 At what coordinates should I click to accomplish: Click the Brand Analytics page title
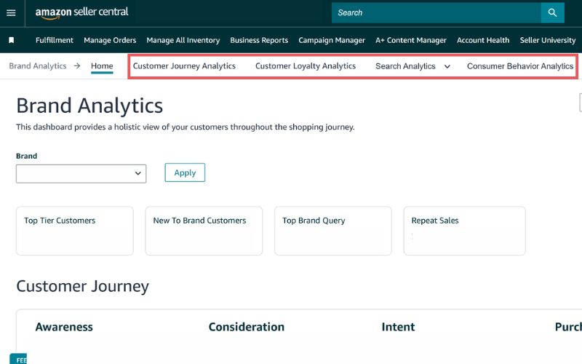point(89,106)
